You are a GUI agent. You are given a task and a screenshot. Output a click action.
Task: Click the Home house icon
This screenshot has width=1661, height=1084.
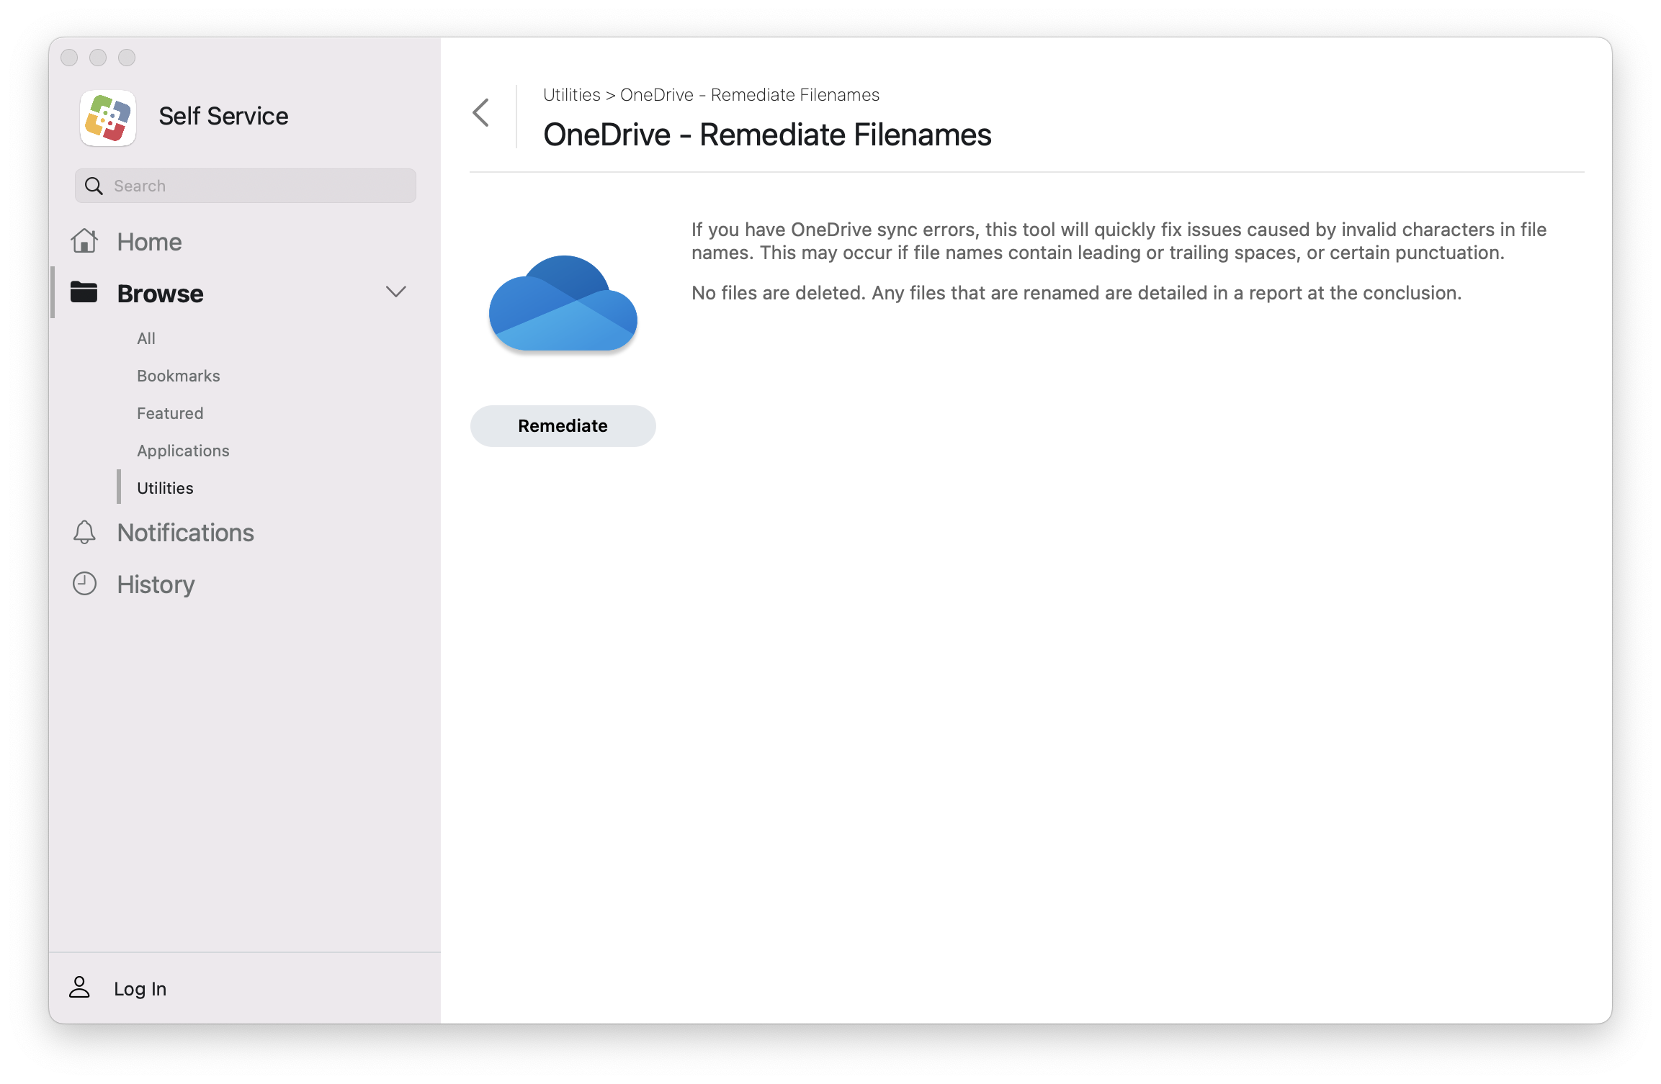(84, 241)
